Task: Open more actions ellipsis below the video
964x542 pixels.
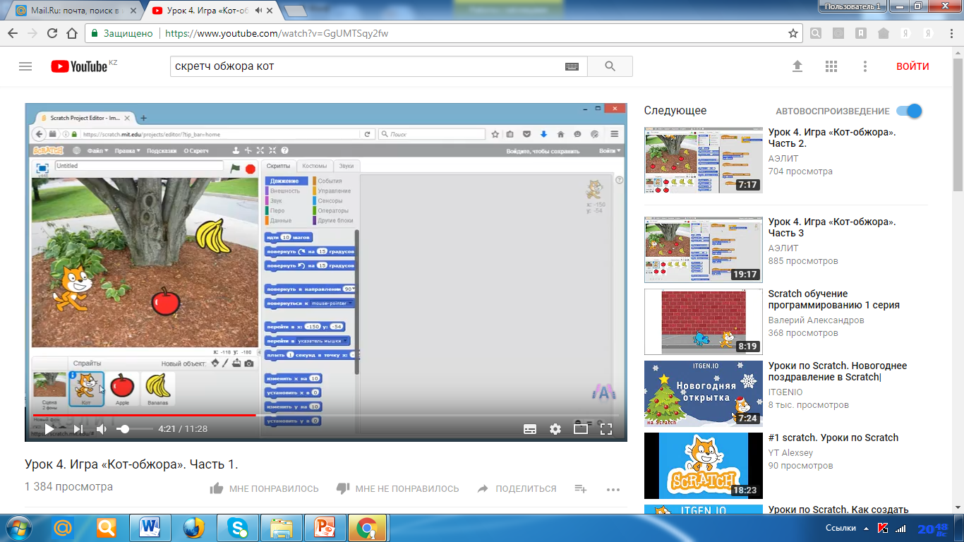Action: 613,488
